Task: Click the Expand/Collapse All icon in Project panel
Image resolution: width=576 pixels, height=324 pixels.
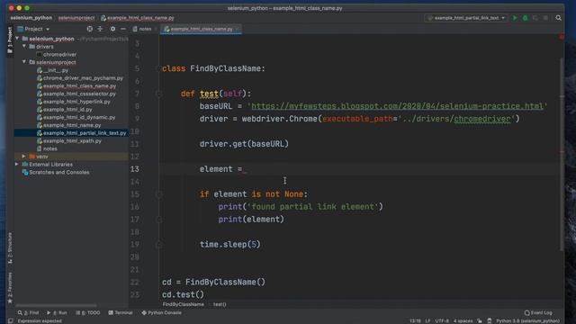Action: pos(100,29)
